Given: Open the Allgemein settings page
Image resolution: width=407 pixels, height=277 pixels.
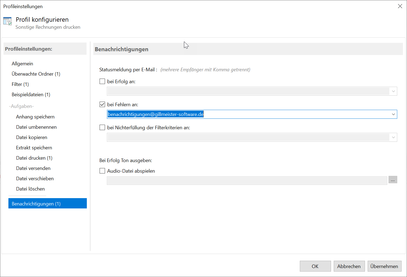Looking at the screenshot, I should (x=22, y=64).
